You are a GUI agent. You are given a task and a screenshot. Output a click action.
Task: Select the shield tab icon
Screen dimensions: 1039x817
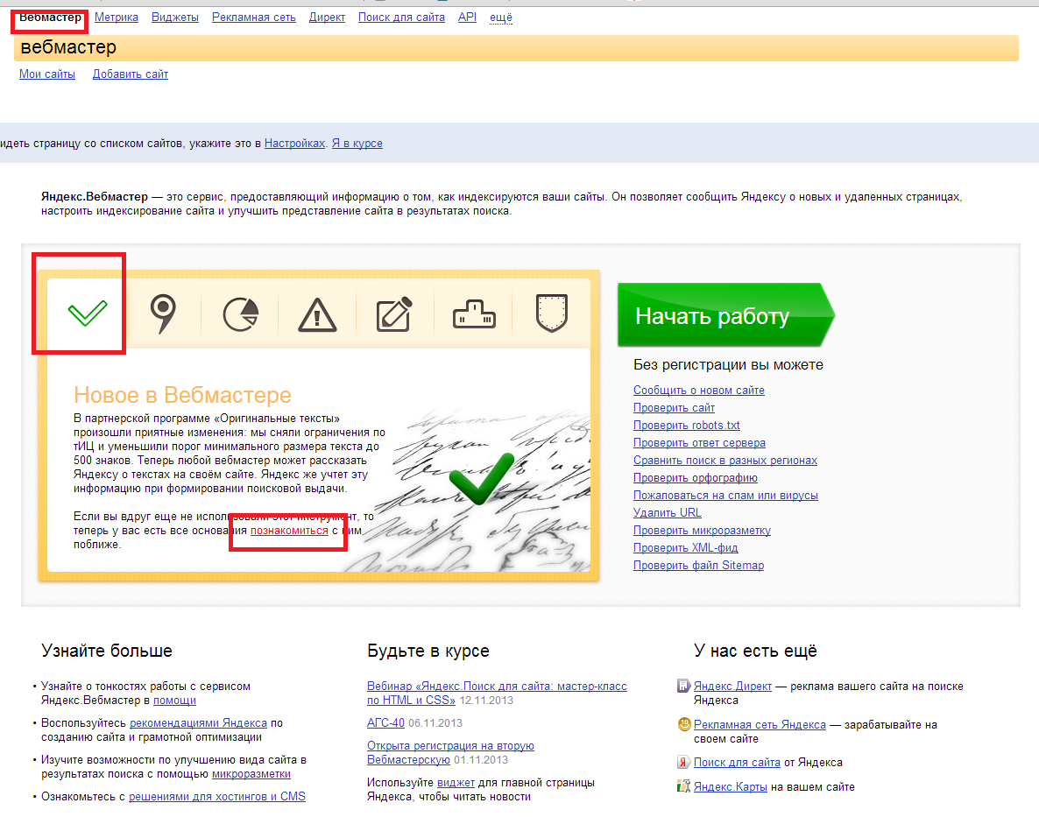551,313
